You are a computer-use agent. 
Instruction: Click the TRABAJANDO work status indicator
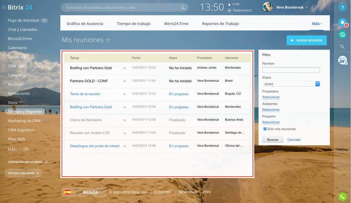[x=240, y=11]
